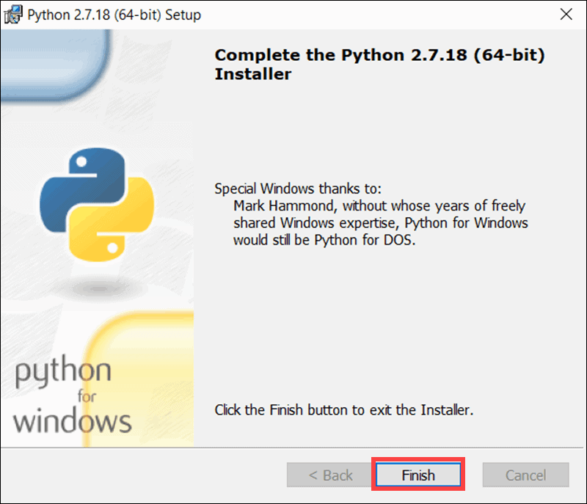The width and height of the screenshot is (587, 504).
Task: Click the Finish button
Action: pyautogui.click(x=418, y=475)
